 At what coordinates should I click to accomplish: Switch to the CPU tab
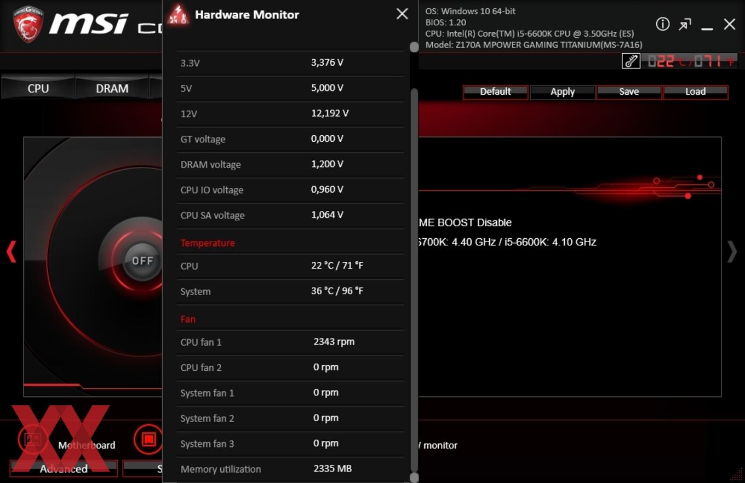[x=38, y=88]
